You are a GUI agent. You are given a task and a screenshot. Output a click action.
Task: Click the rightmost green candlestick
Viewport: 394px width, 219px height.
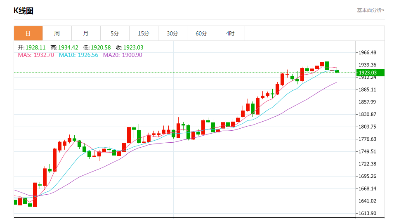click(x=337, y=71)
